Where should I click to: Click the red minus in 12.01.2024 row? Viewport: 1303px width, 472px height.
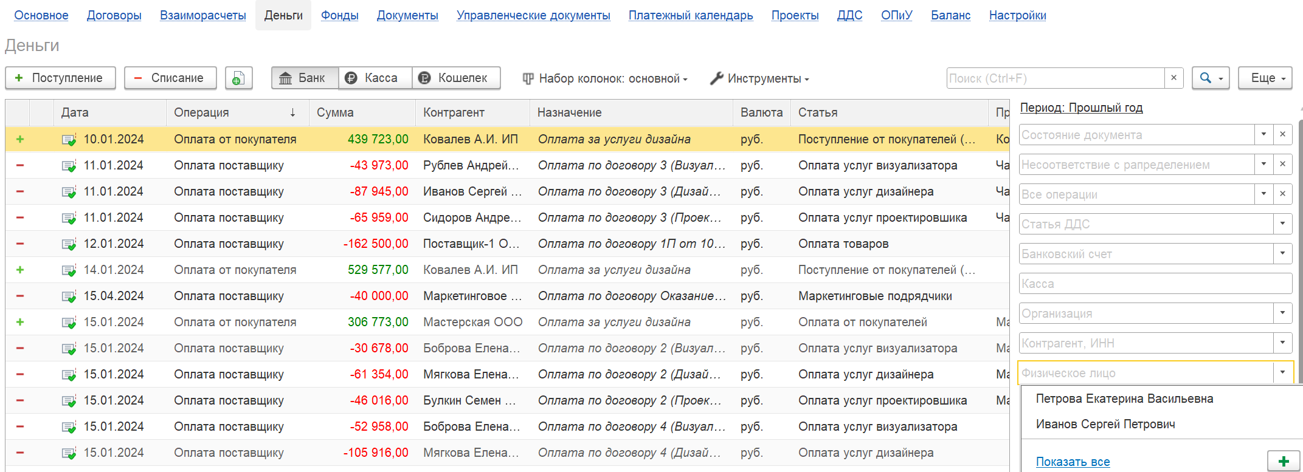point(20,244)
